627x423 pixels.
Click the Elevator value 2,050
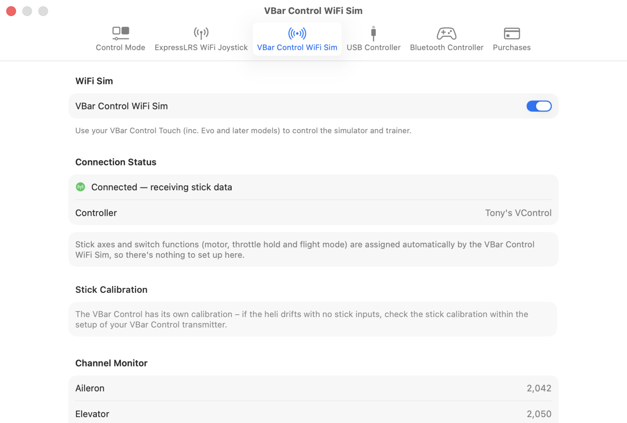pyautogui.click(x=539, y=414)
